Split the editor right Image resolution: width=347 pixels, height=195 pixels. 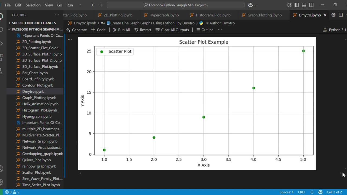[341, 15]
